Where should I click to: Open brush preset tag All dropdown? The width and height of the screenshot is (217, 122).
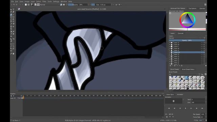click(184, 75)
